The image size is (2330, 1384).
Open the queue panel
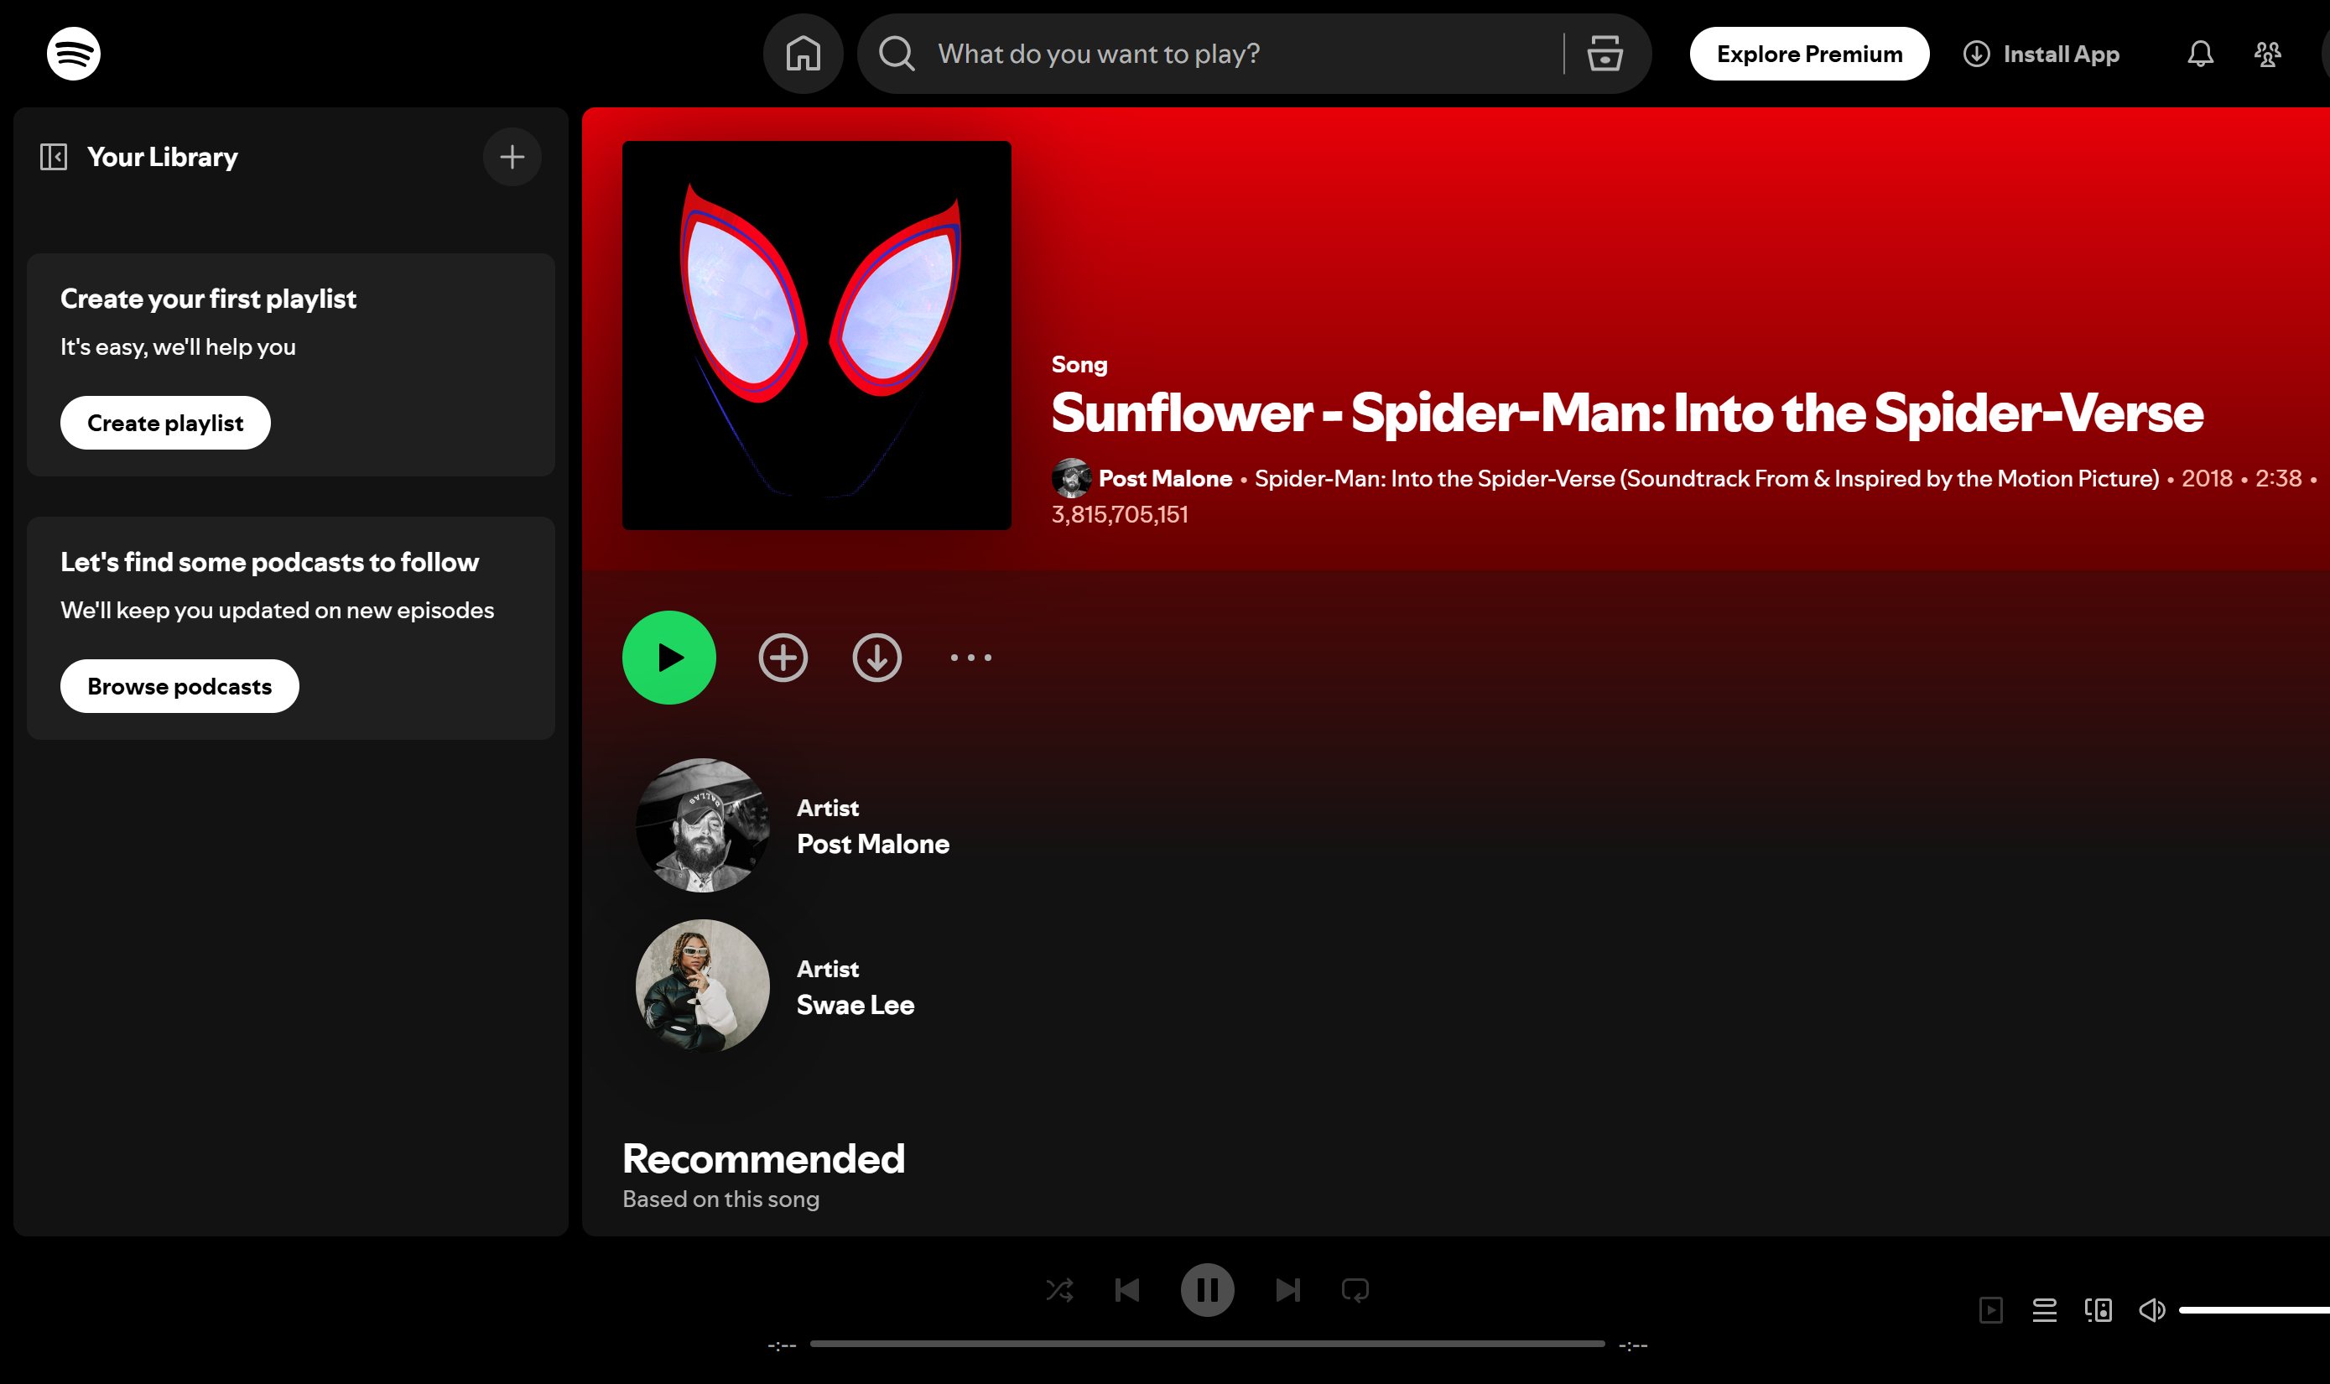pos(2045,1309)
